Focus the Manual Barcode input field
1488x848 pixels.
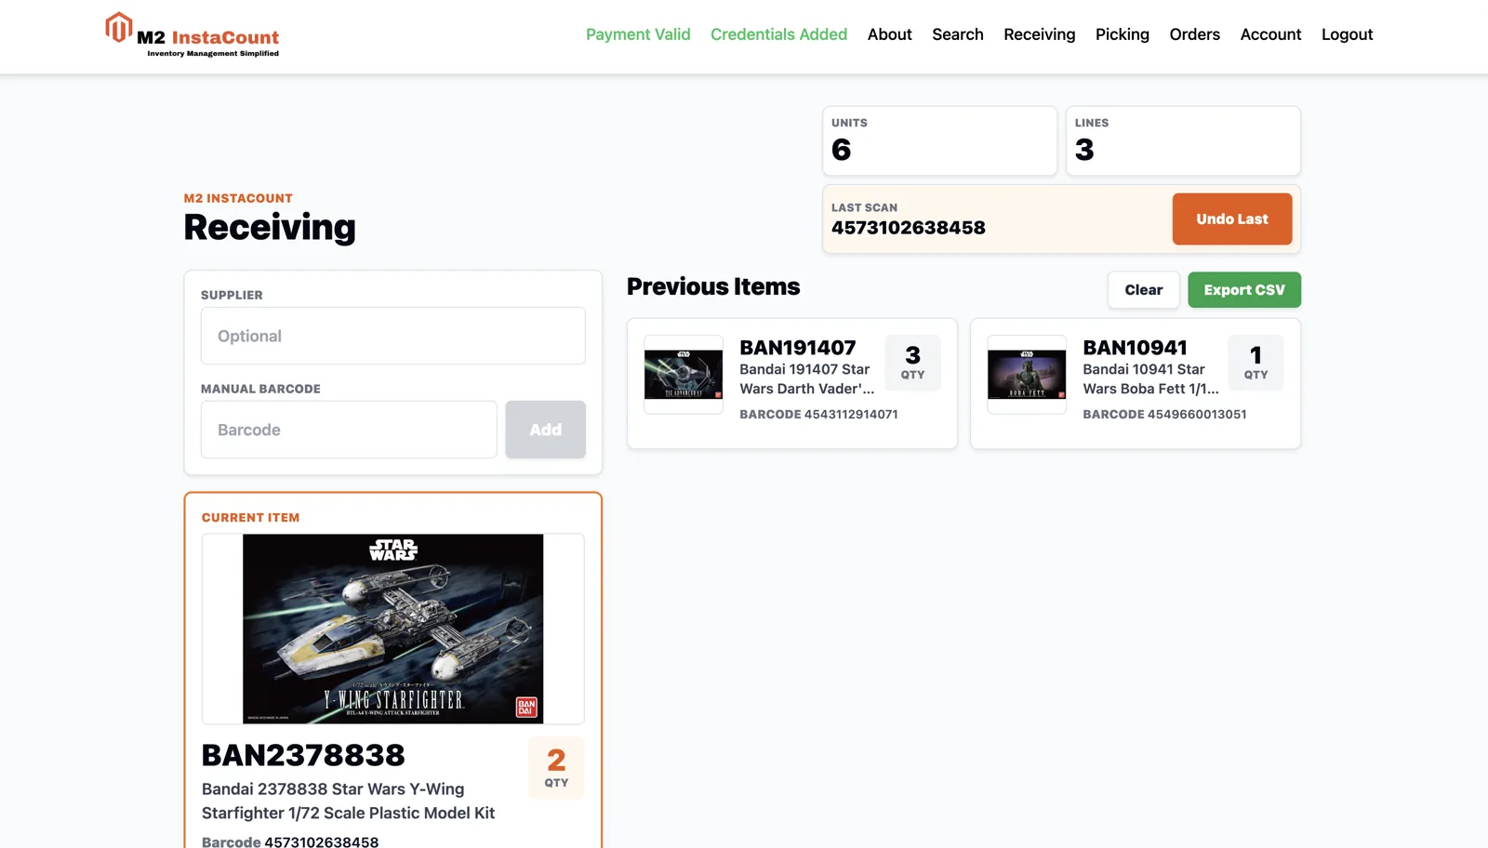(x=349, y=430)
